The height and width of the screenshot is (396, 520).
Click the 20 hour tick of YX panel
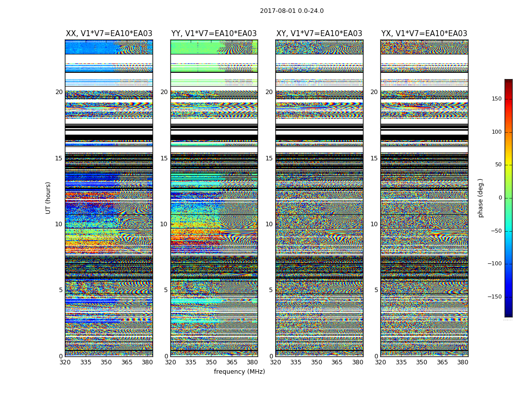pyautogui.click(x=374, y=92)
